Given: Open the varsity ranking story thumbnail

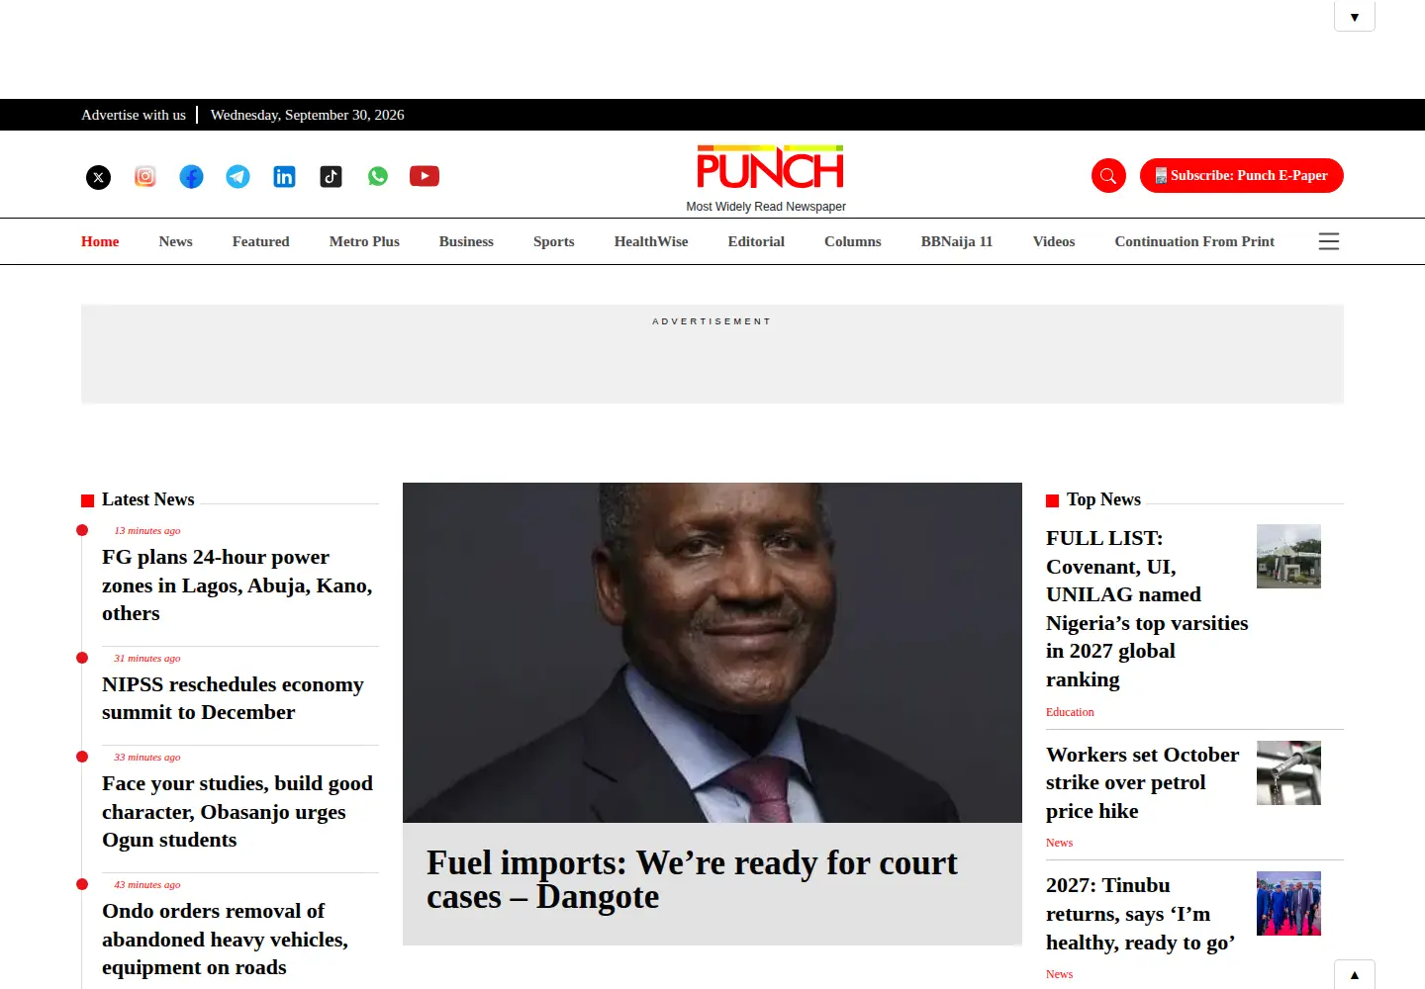Looking at the screenshot, I should tap(1288, 556).
